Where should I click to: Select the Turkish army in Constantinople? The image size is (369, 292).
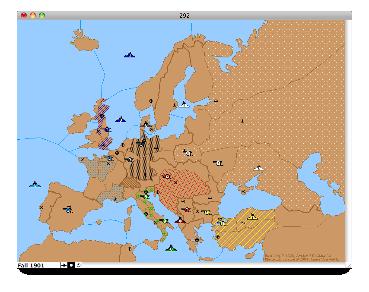[x=223, y=223]
